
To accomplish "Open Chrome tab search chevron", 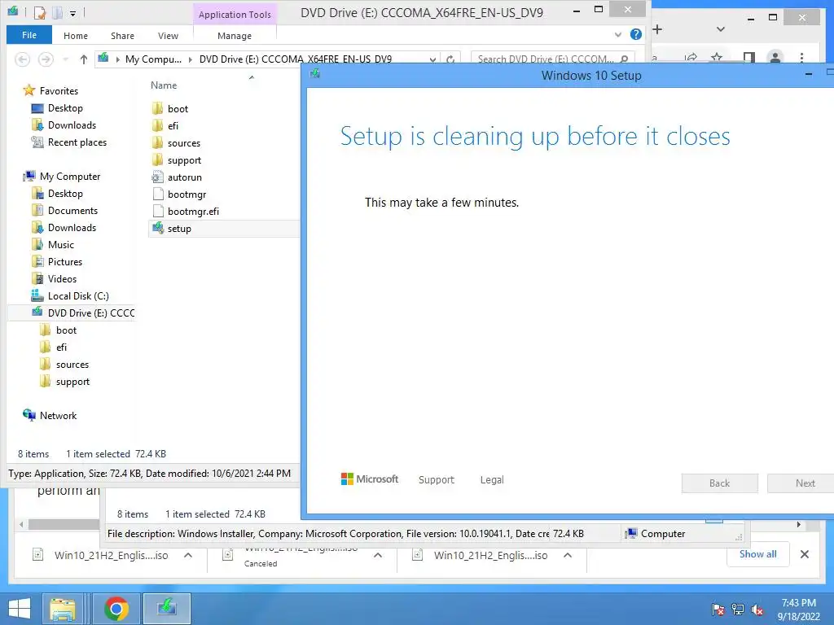I will tap(721, 29).
